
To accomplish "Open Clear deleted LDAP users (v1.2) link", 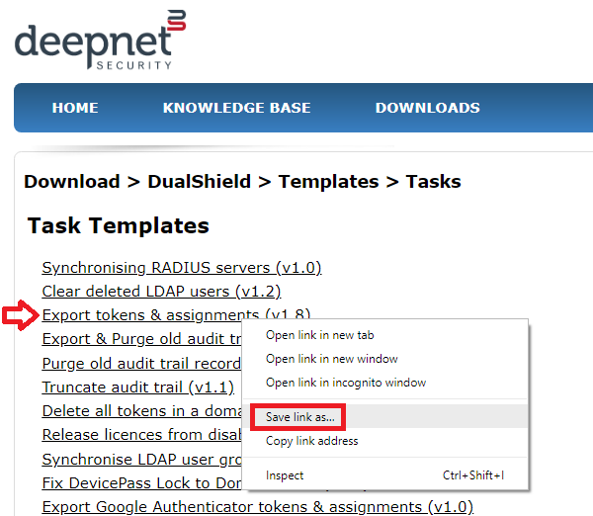I will pos(161,292).
